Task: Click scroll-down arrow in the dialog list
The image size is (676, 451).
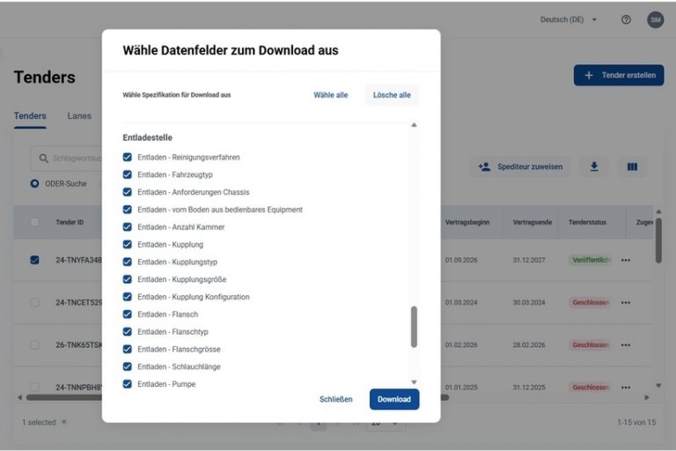Action: [x=414, y=382]
